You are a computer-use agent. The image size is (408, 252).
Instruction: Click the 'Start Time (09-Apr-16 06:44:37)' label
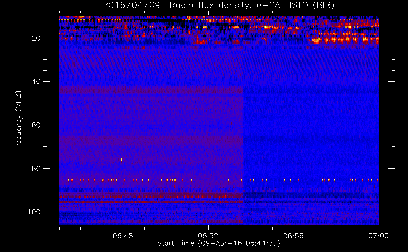tap(219, 243)
